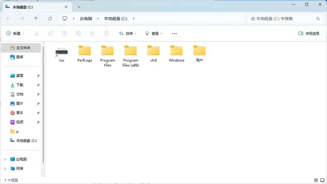Click the 7 个项目 status text
This screenshot has height=184, width=327.
[11, 180]
